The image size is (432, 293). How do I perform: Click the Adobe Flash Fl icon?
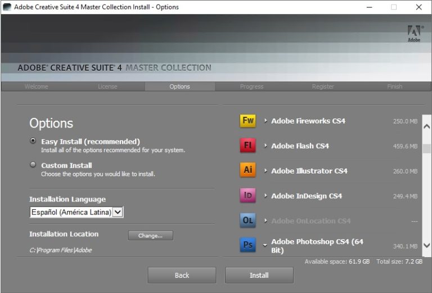coord(247,146)
